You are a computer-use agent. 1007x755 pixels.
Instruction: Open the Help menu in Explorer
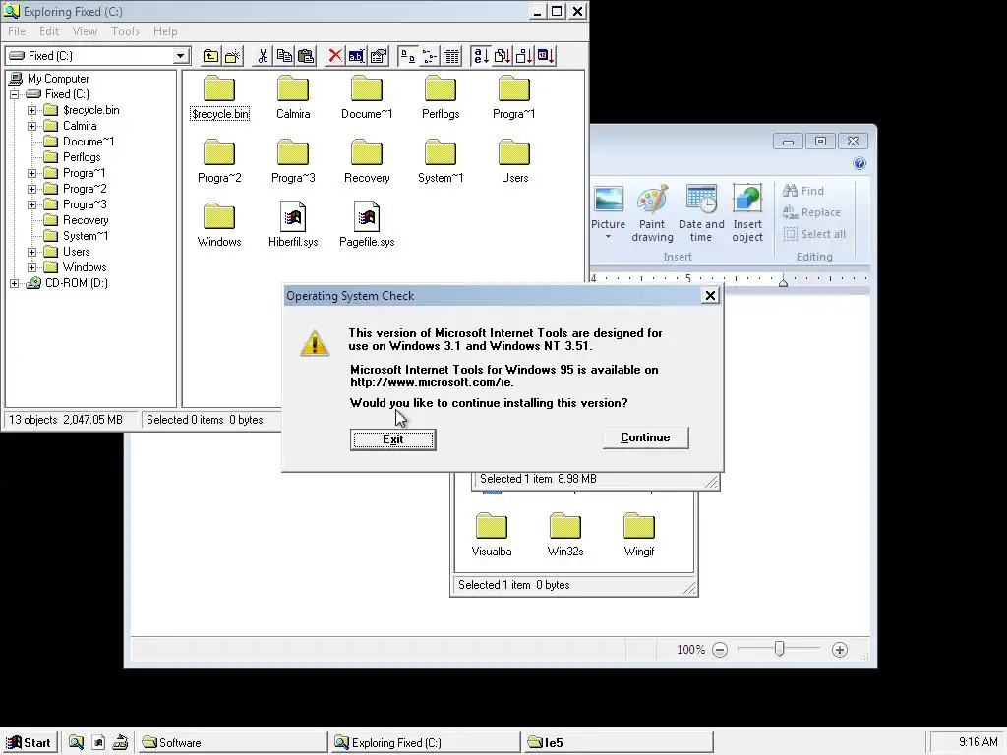pos(165,31)
